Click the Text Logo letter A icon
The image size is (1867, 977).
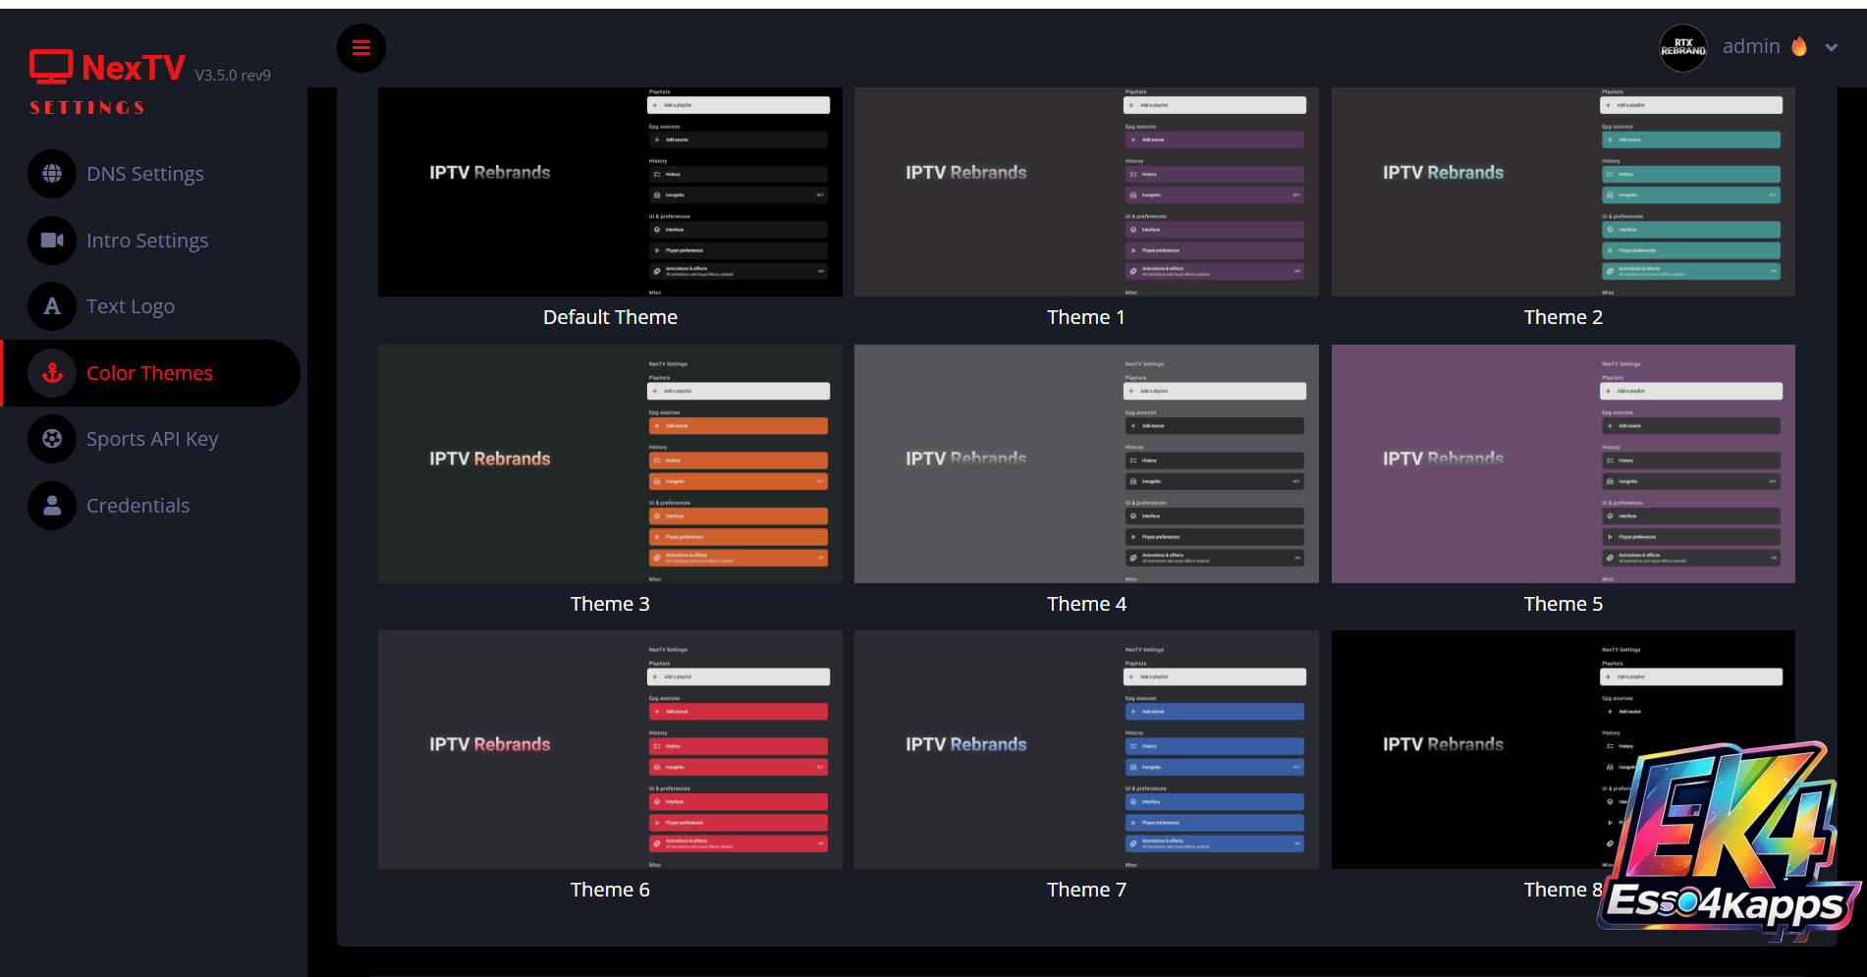click(x=52, y=306)
